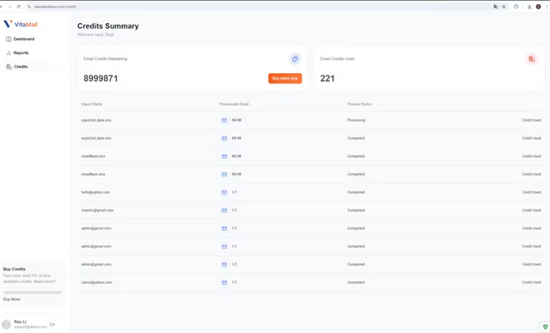Click the Email Credits Used label
The width and height of the screenshot is (550, 333).
click(337, 59)
